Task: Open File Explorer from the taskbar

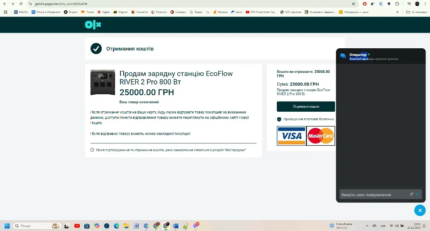Action: coord(126,226)
